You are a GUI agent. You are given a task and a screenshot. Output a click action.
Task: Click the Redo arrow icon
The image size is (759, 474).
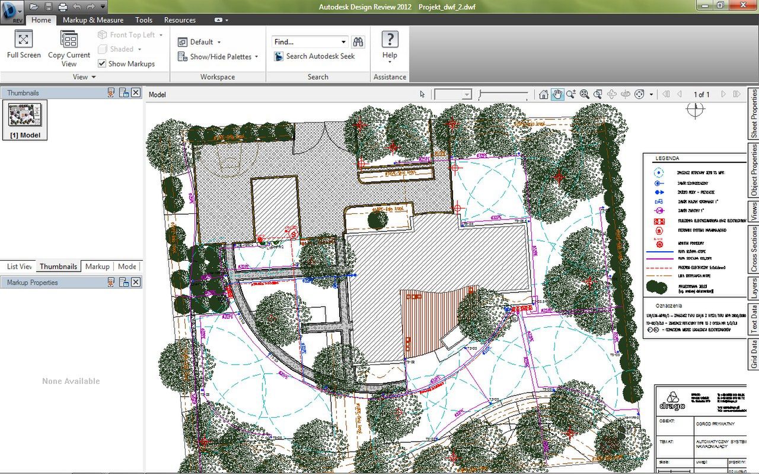[x=90, y=7]
